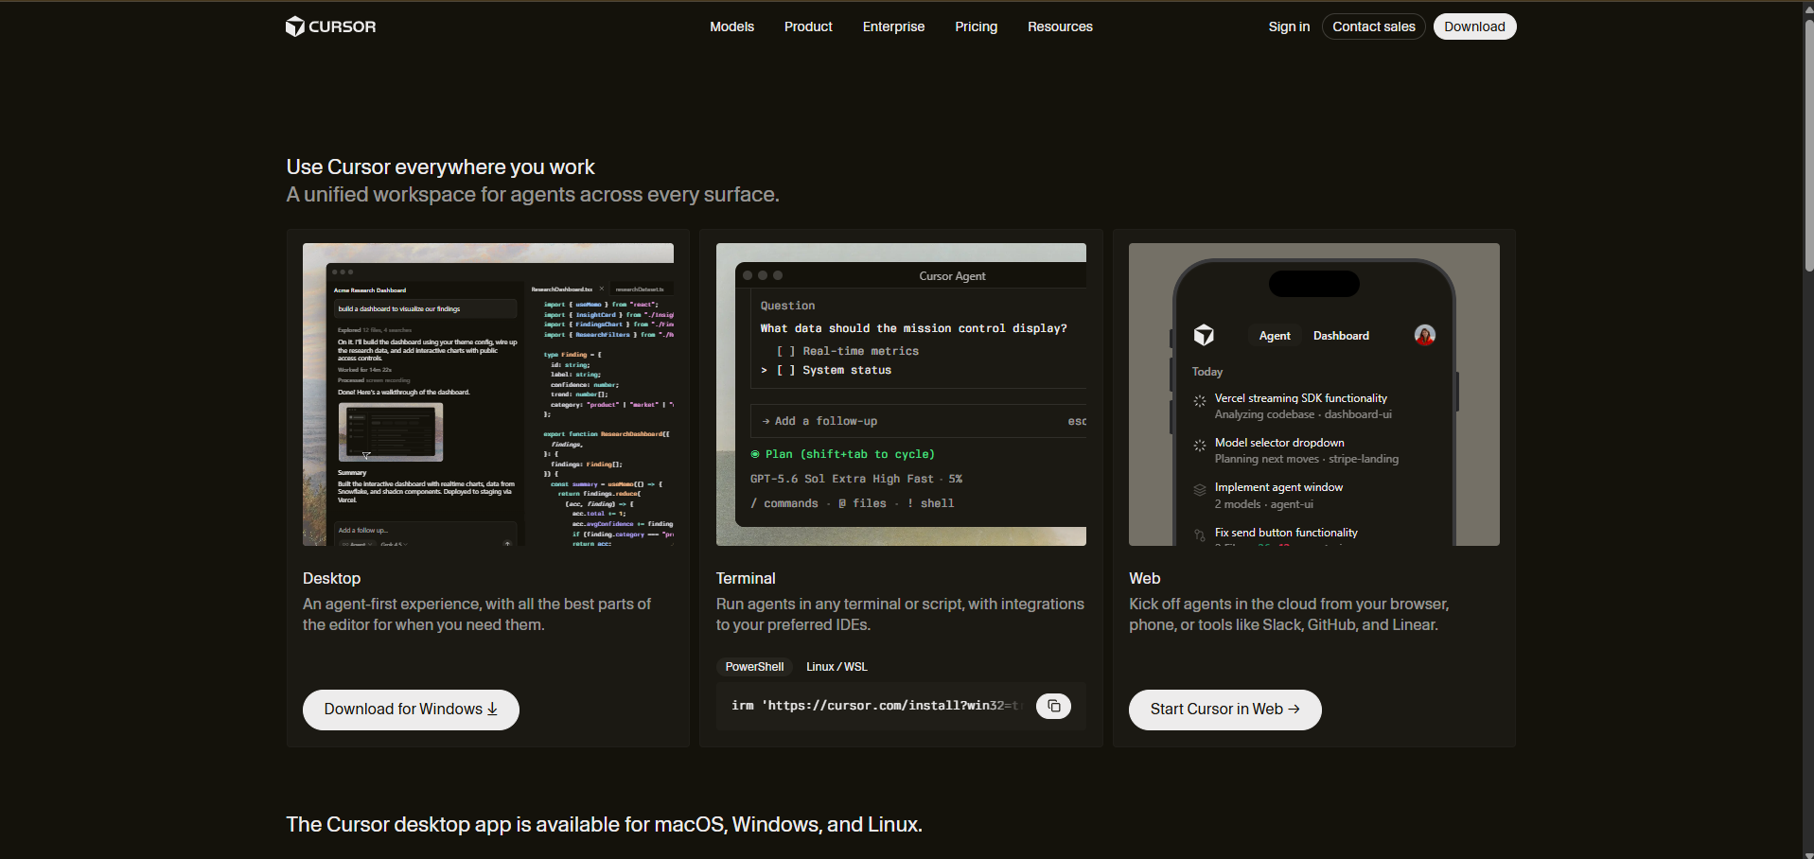Click the Sign in link
The image size is (1814, 859).
1289,26
